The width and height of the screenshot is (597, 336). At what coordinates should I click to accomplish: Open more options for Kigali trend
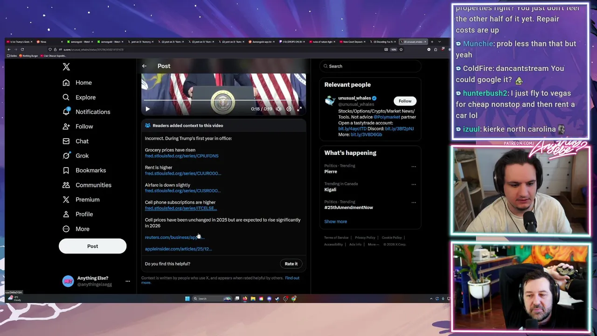click(414, 184)
